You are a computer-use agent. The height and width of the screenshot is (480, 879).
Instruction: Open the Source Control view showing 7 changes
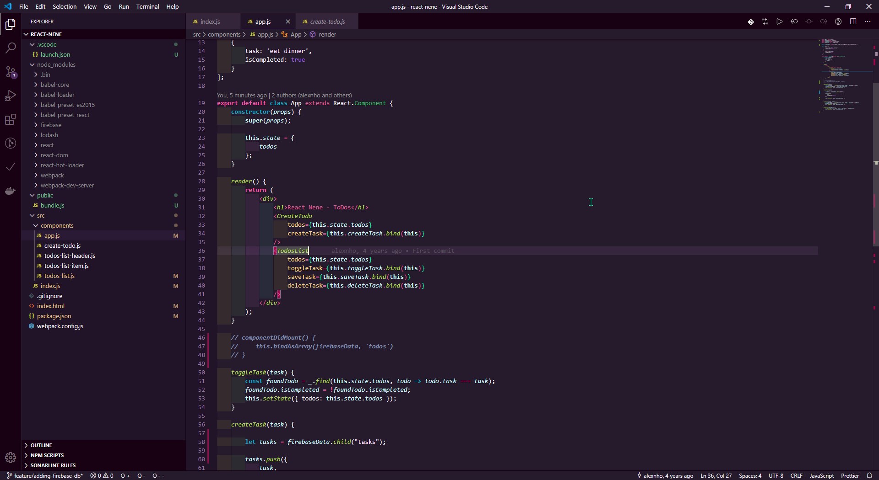point(11,72)
